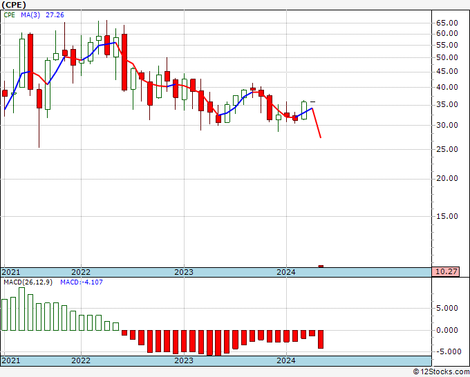This screenshot has width=470, height=377.
Task: Click 2024 on the MACD time axis
Action: (x=286, y=360)
